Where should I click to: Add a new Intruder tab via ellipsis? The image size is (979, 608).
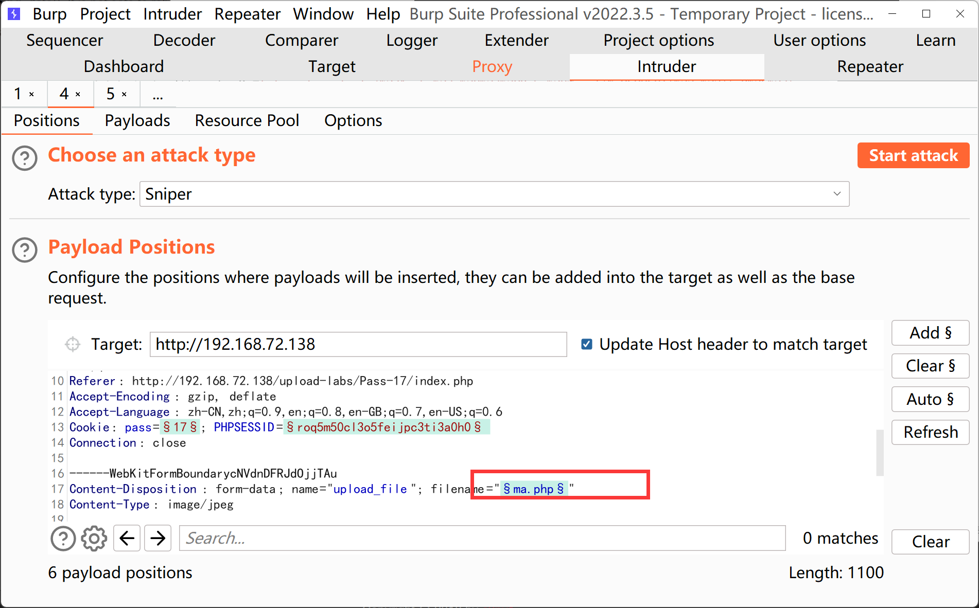(x=158, y=94)
